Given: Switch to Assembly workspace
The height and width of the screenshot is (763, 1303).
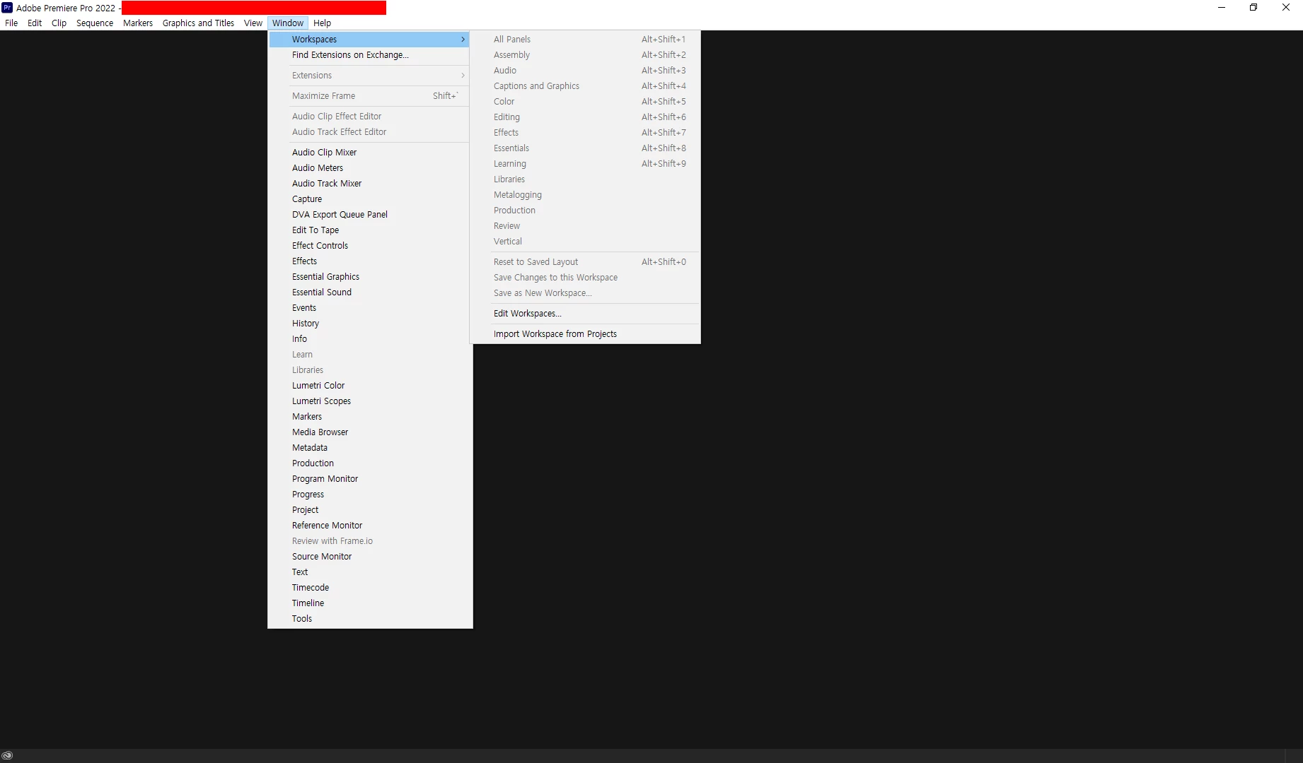Looking at the screenshot, I should coord(585,55).
